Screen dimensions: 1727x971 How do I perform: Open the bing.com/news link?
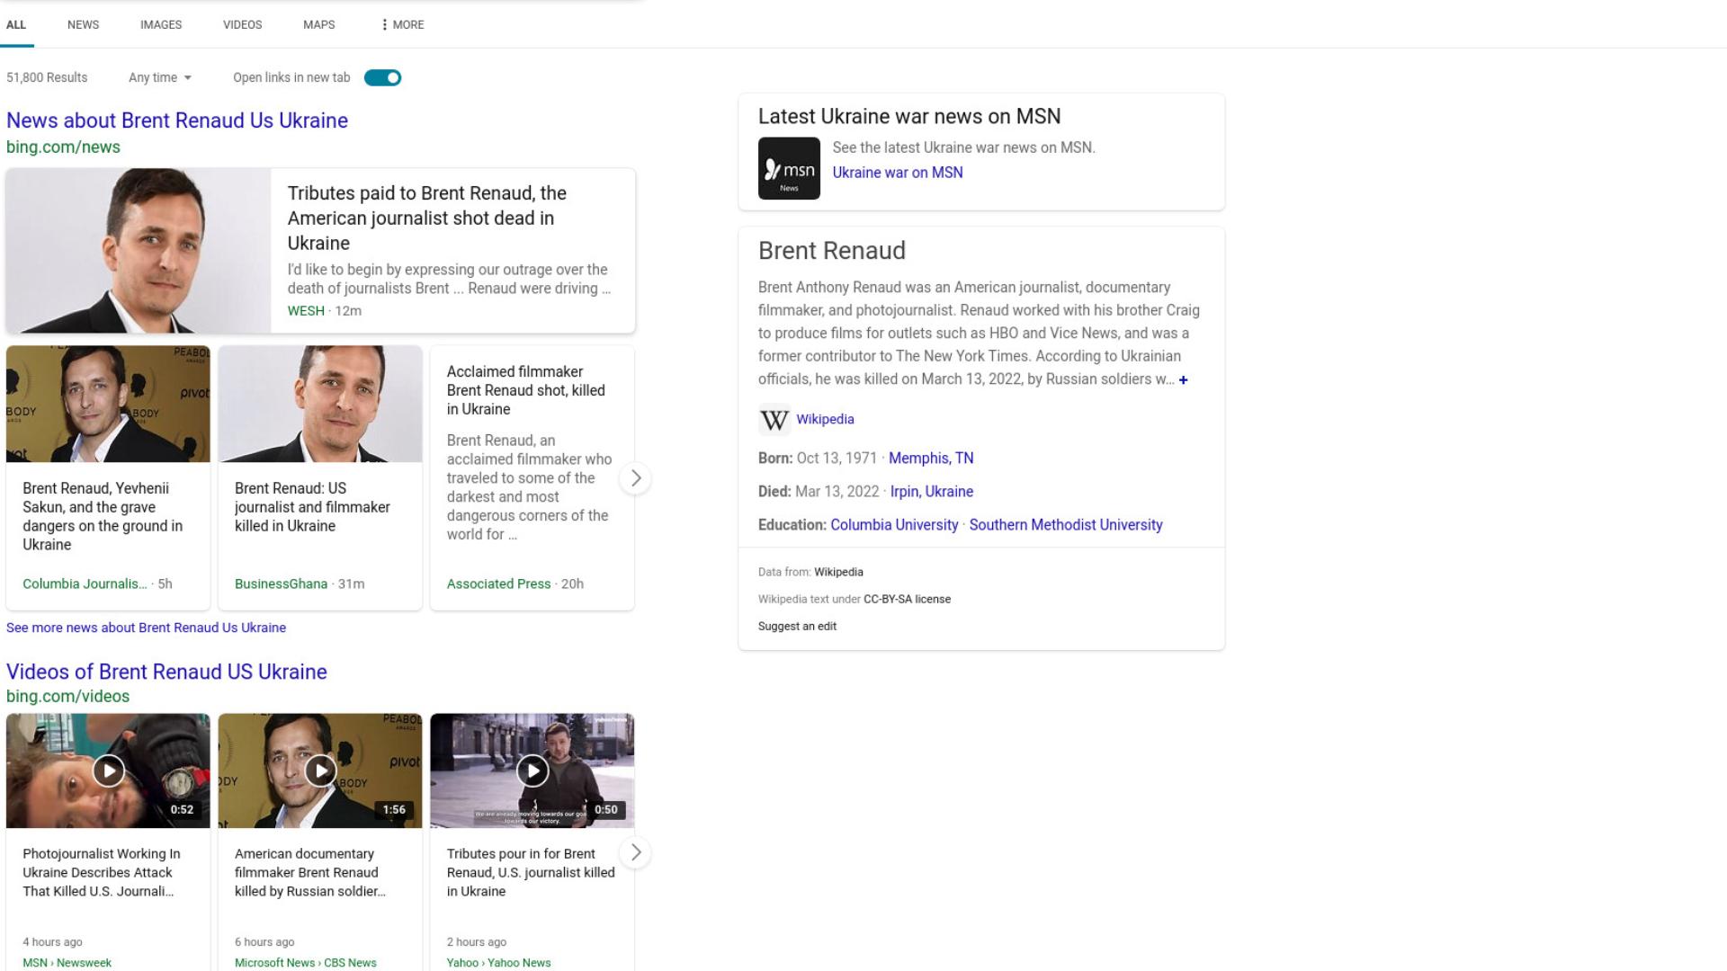[x=63, y=147]
